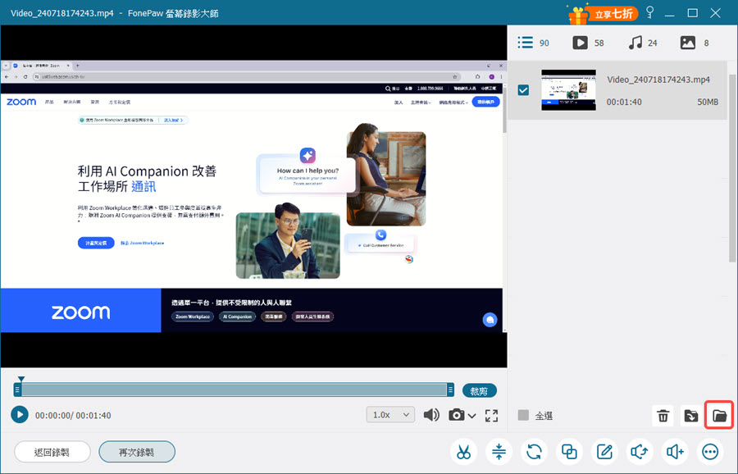Show all 90 recordings list tab
The height and width of the screenshot is (474, 738).
click(533, 43)
